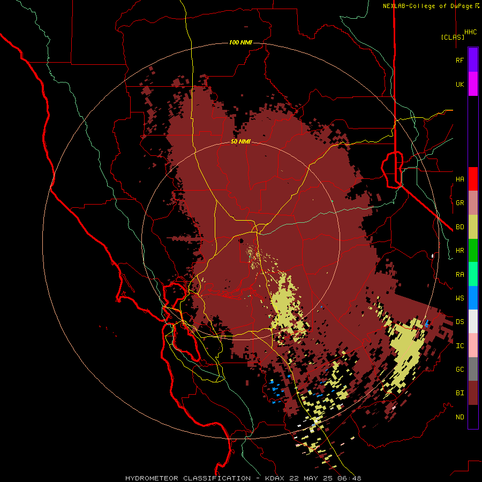482x482 pixels.
Task: Click the '22 MAY 25' date text
Action: pos(312,478)
